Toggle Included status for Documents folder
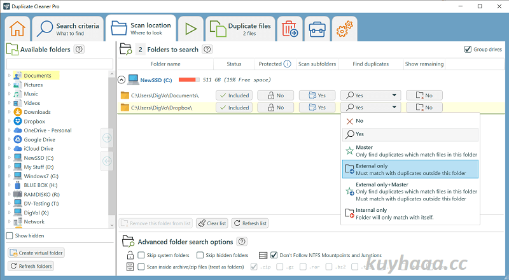Viewport: 509px width, 280px height. (234, 95)
